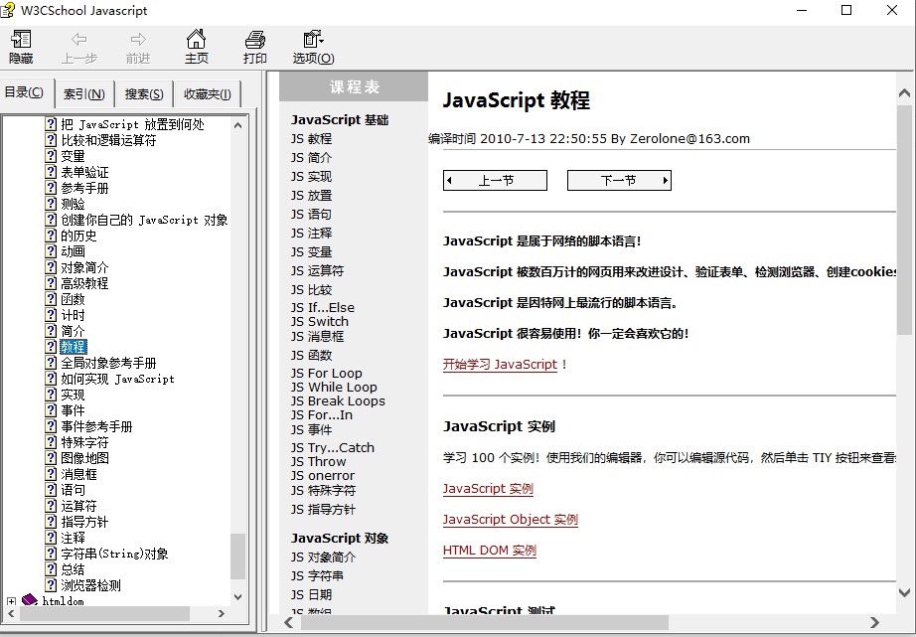This screenshot has width=916, height=637.
Task: Click the purple book icon beside htmldom
Action: click(x=29, y=600)
